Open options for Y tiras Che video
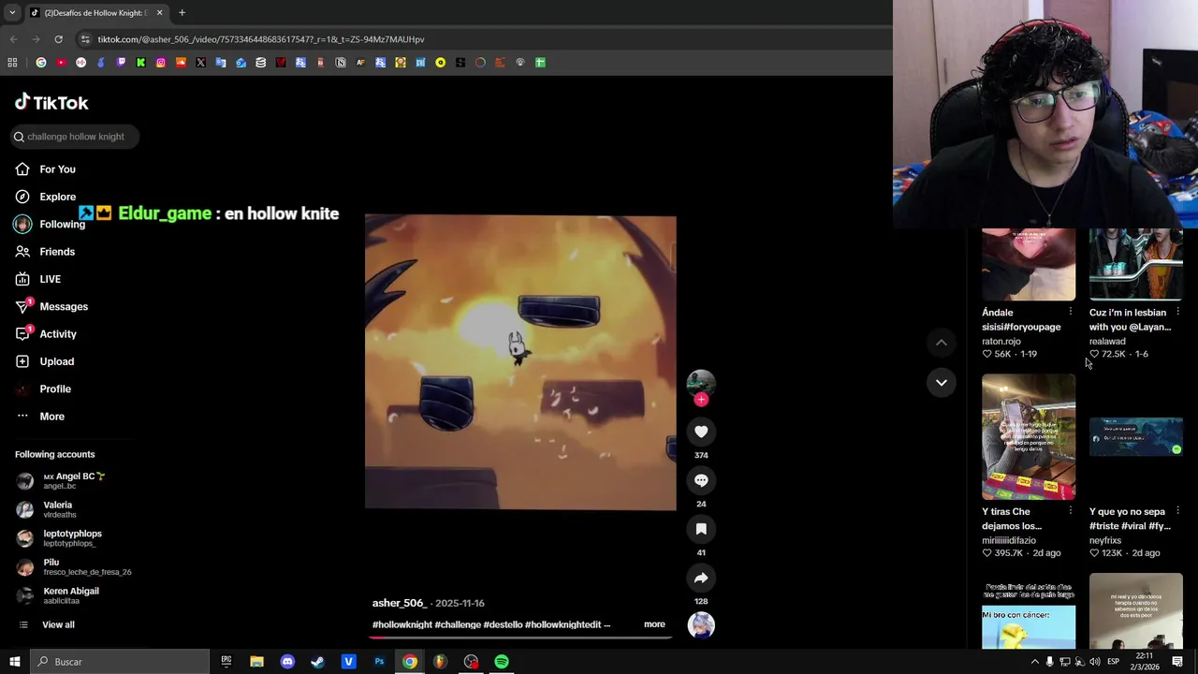 tap(1070, 511)
